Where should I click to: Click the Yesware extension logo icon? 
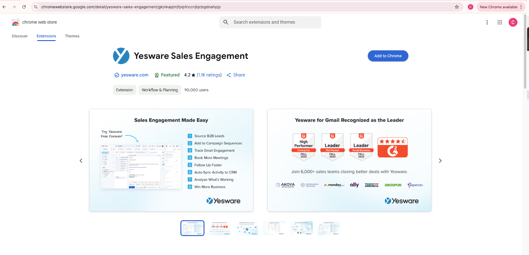(121, 56)
